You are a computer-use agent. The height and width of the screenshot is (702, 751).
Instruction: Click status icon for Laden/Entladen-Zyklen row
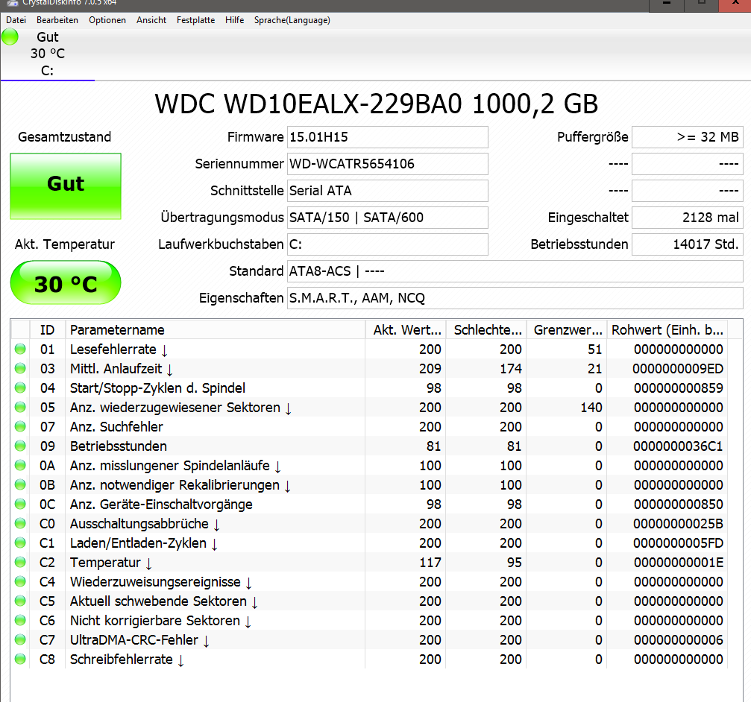20,543
